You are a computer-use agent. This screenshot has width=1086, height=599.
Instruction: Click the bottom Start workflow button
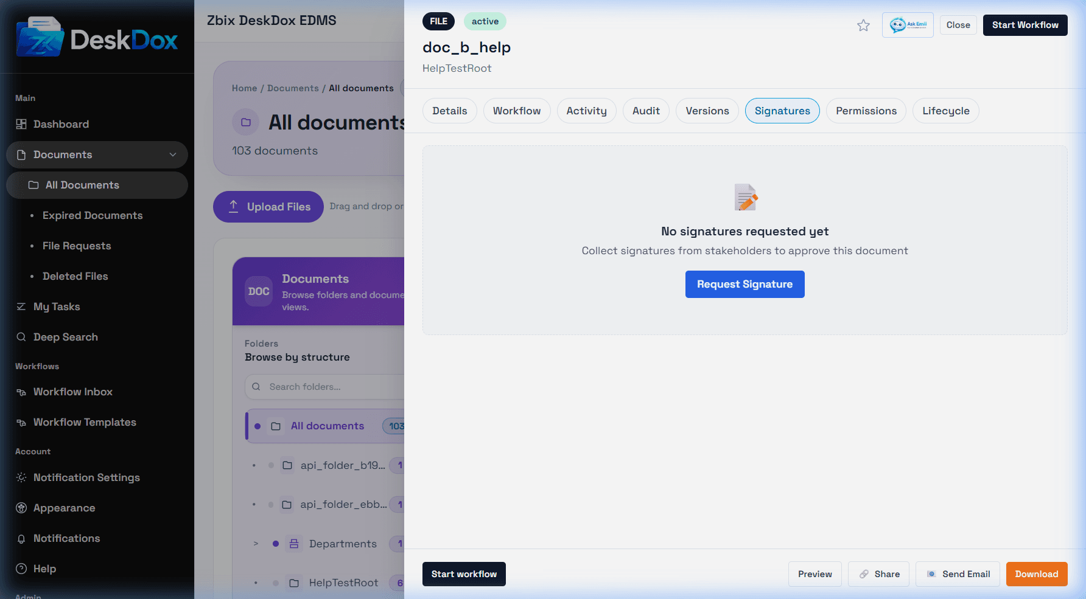(x=464, y=574)
